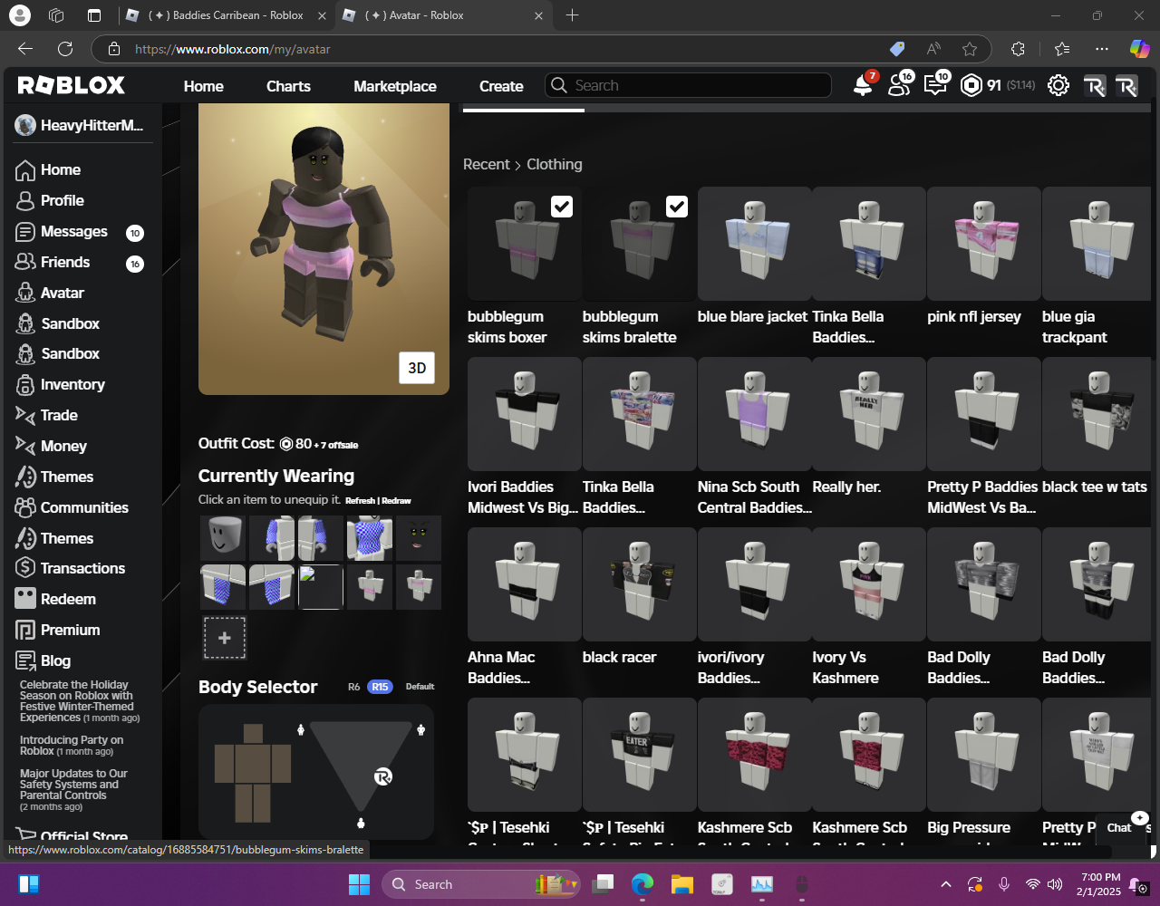Screen dimensions: 1160x906
Task: Open Inventory in the sidebar
Action: (x=72, y=384)
